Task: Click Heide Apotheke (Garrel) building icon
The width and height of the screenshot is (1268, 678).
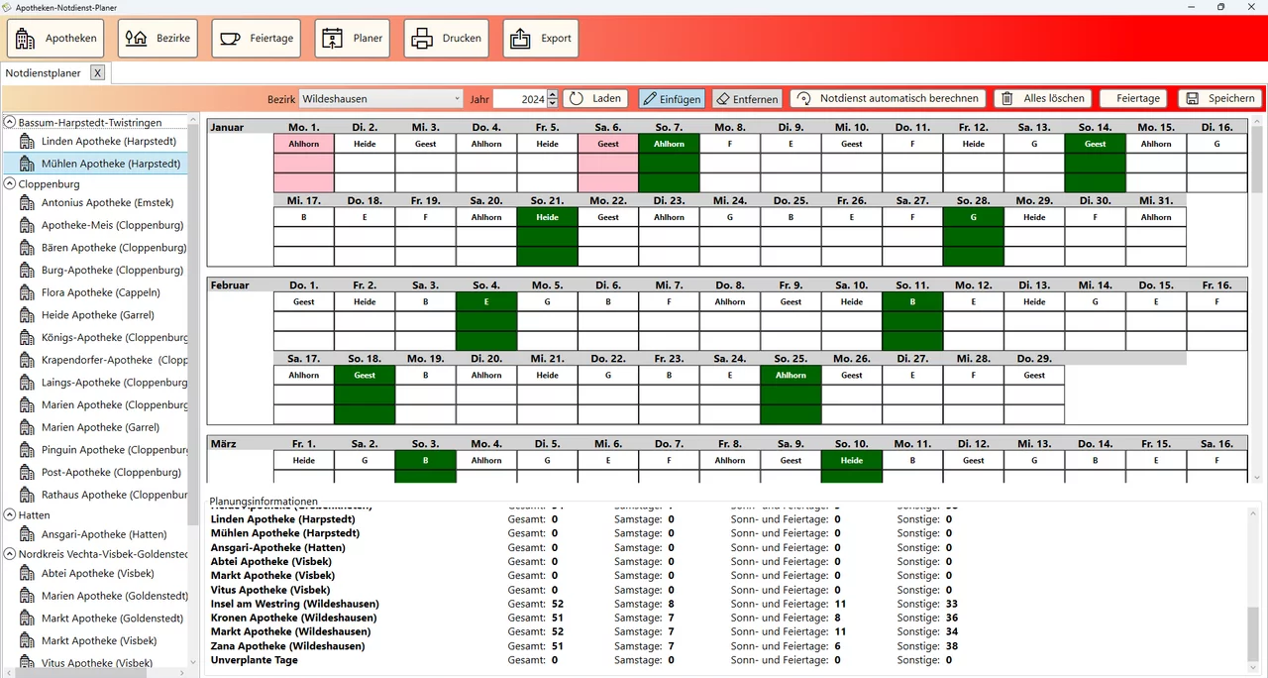Action: point(28,315)
